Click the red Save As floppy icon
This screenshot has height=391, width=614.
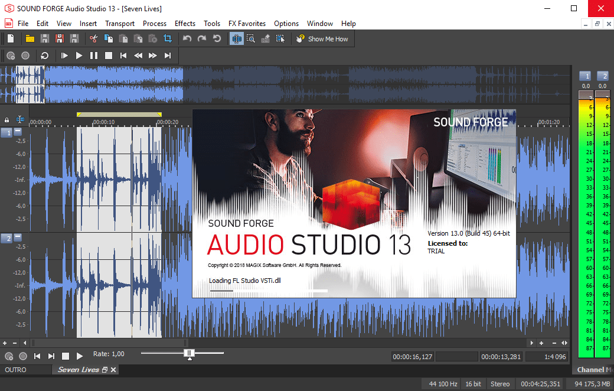pos(60,38)
